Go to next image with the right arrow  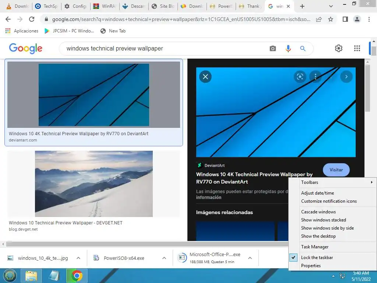point(346,77)
